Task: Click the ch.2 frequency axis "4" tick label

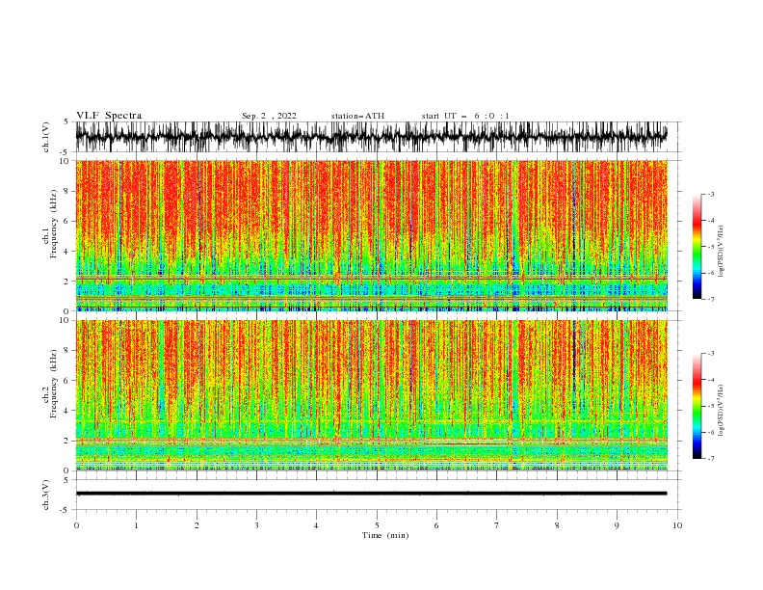Action: click(67, 411)
